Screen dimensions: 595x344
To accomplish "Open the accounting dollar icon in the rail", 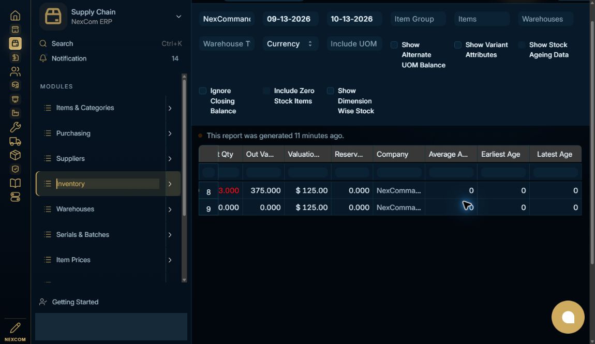I will point(15,57).
